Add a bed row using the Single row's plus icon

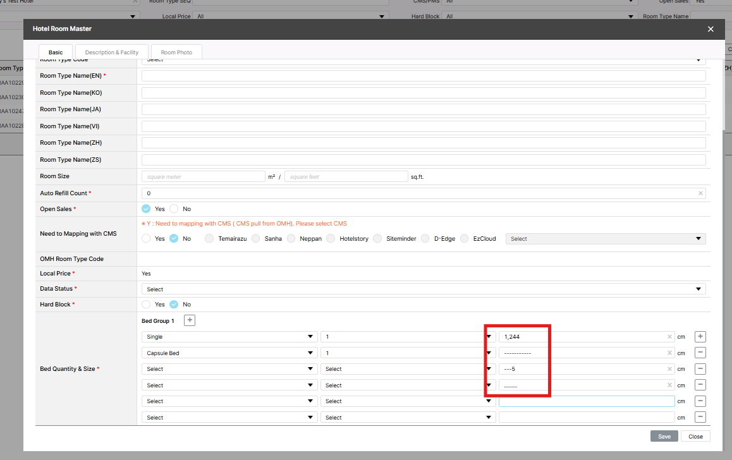700,336
